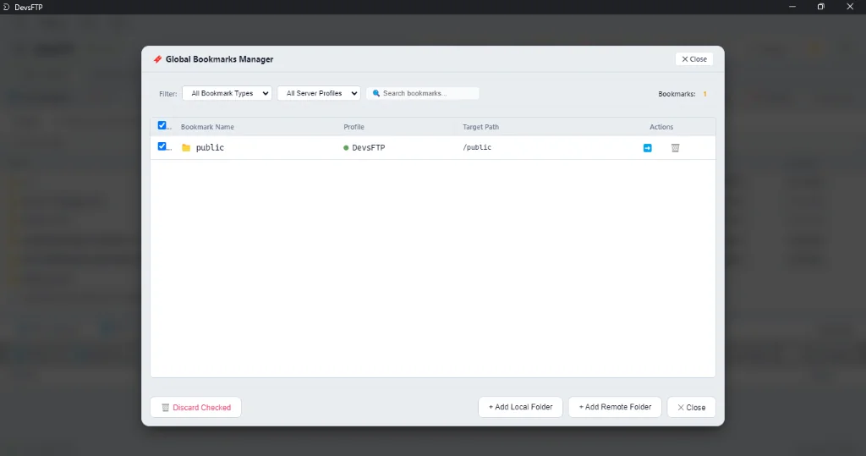Viewport: 866px width, 456px height.
Task: Click the Discard Checked button
Action: 195,408
